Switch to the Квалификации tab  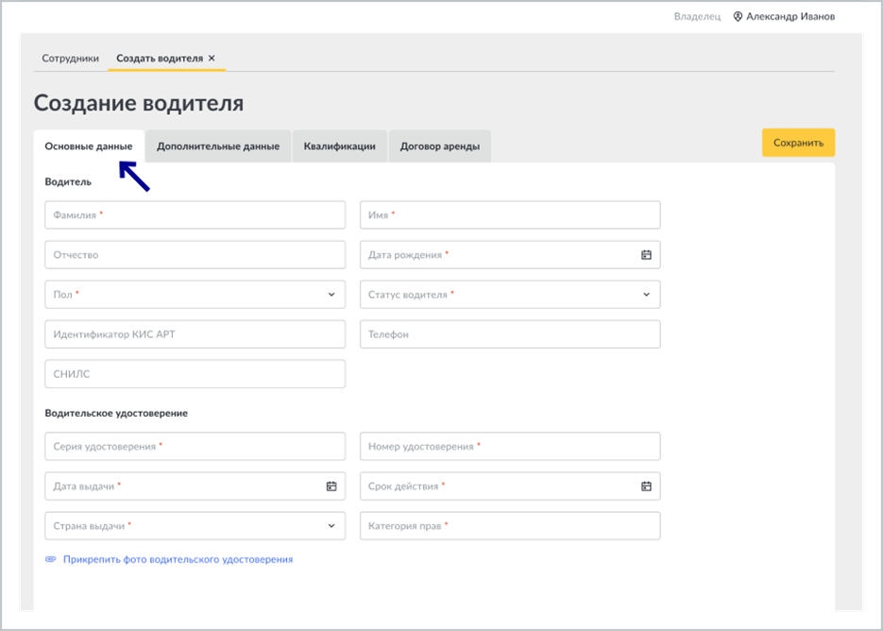[x=340, y=146]
